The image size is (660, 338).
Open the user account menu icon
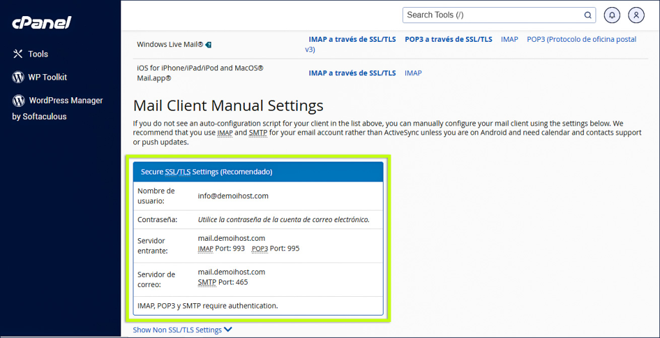click(x=636, y=15)
